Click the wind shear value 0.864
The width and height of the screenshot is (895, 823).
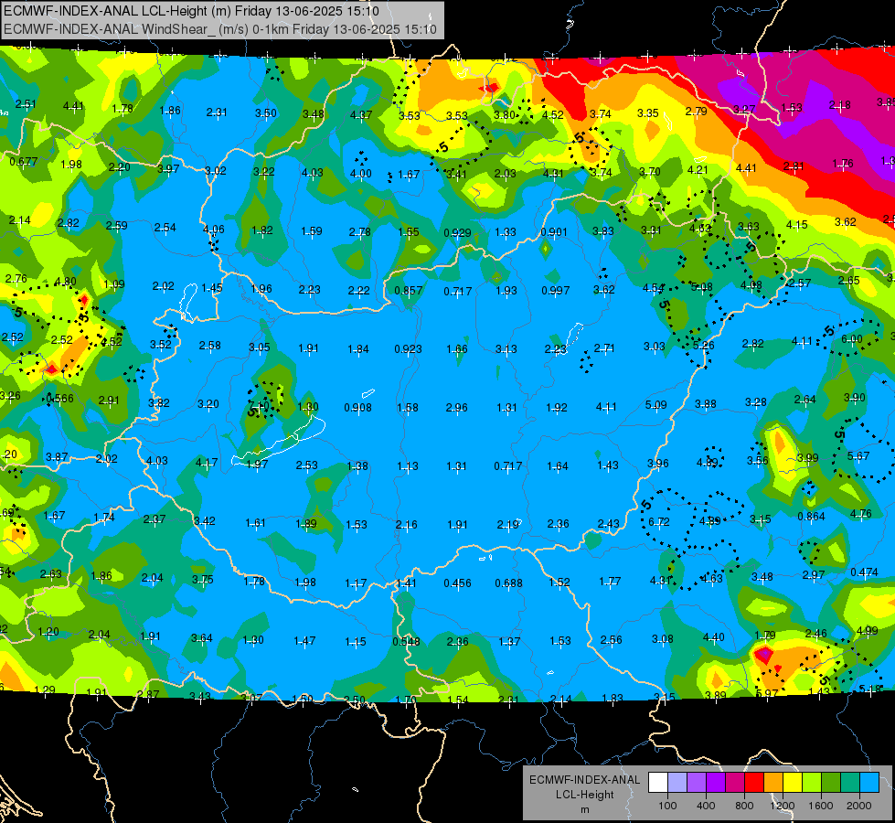click(811, 516)
